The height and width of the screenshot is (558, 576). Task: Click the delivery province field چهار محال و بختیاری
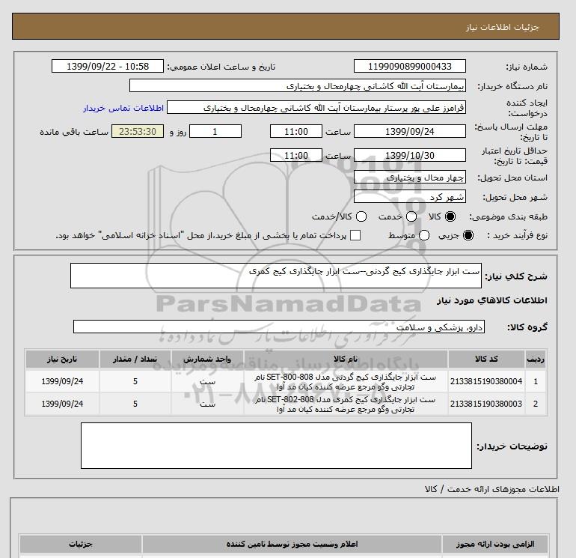coord(410,178)
